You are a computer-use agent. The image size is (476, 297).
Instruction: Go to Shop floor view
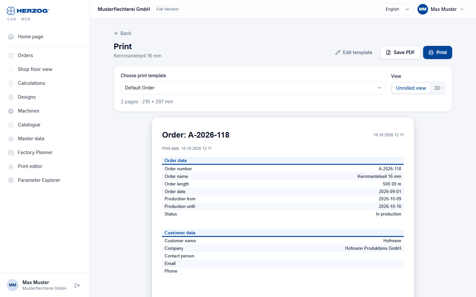[45, 69]
